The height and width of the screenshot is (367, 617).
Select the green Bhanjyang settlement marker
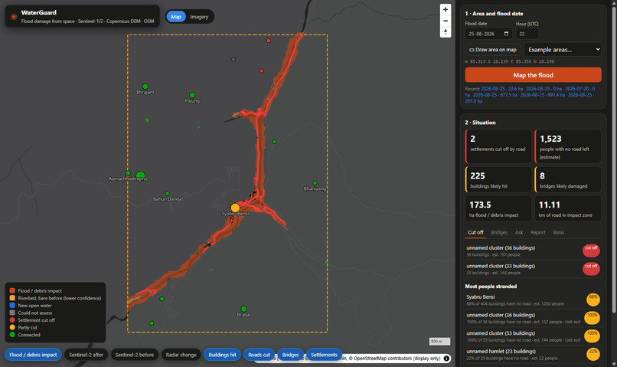tap(315, 182)
